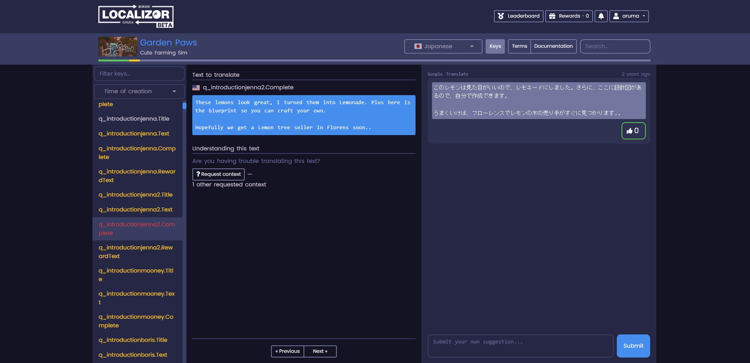Switch to the Terms tab
Screen dimensions: 750x363
(519, 46)
